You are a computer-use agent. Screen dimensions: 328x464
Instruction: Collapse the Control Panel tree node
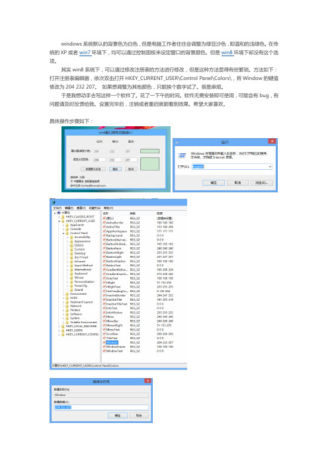63,233
